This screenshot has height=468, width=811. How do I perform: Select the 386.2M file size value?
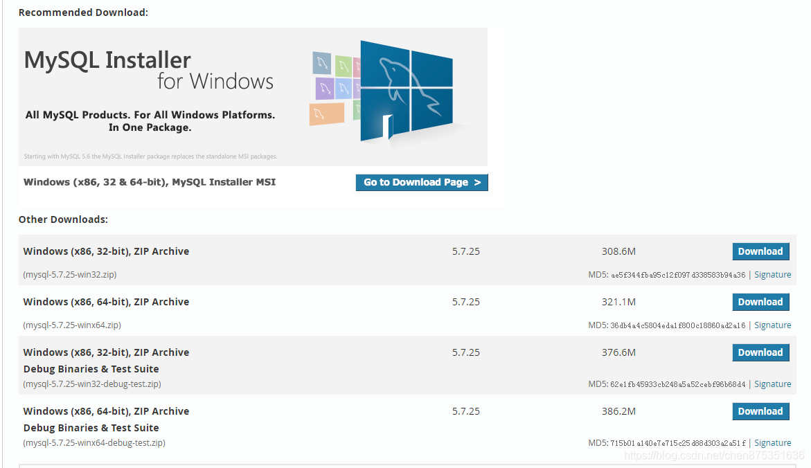point(618,412)
